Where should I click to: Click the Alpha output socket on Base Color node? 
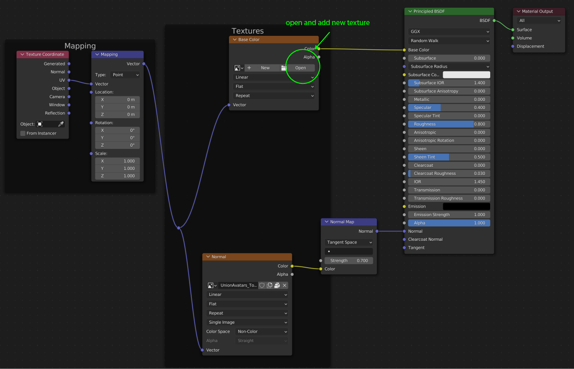coord(319,57)
